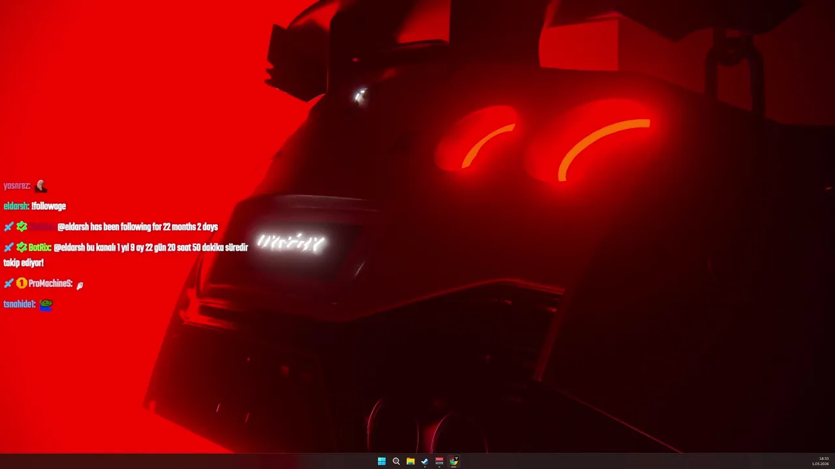
Task: Click the tsnahide1 username
Action: pyautogui.click(x=20, y=304)
